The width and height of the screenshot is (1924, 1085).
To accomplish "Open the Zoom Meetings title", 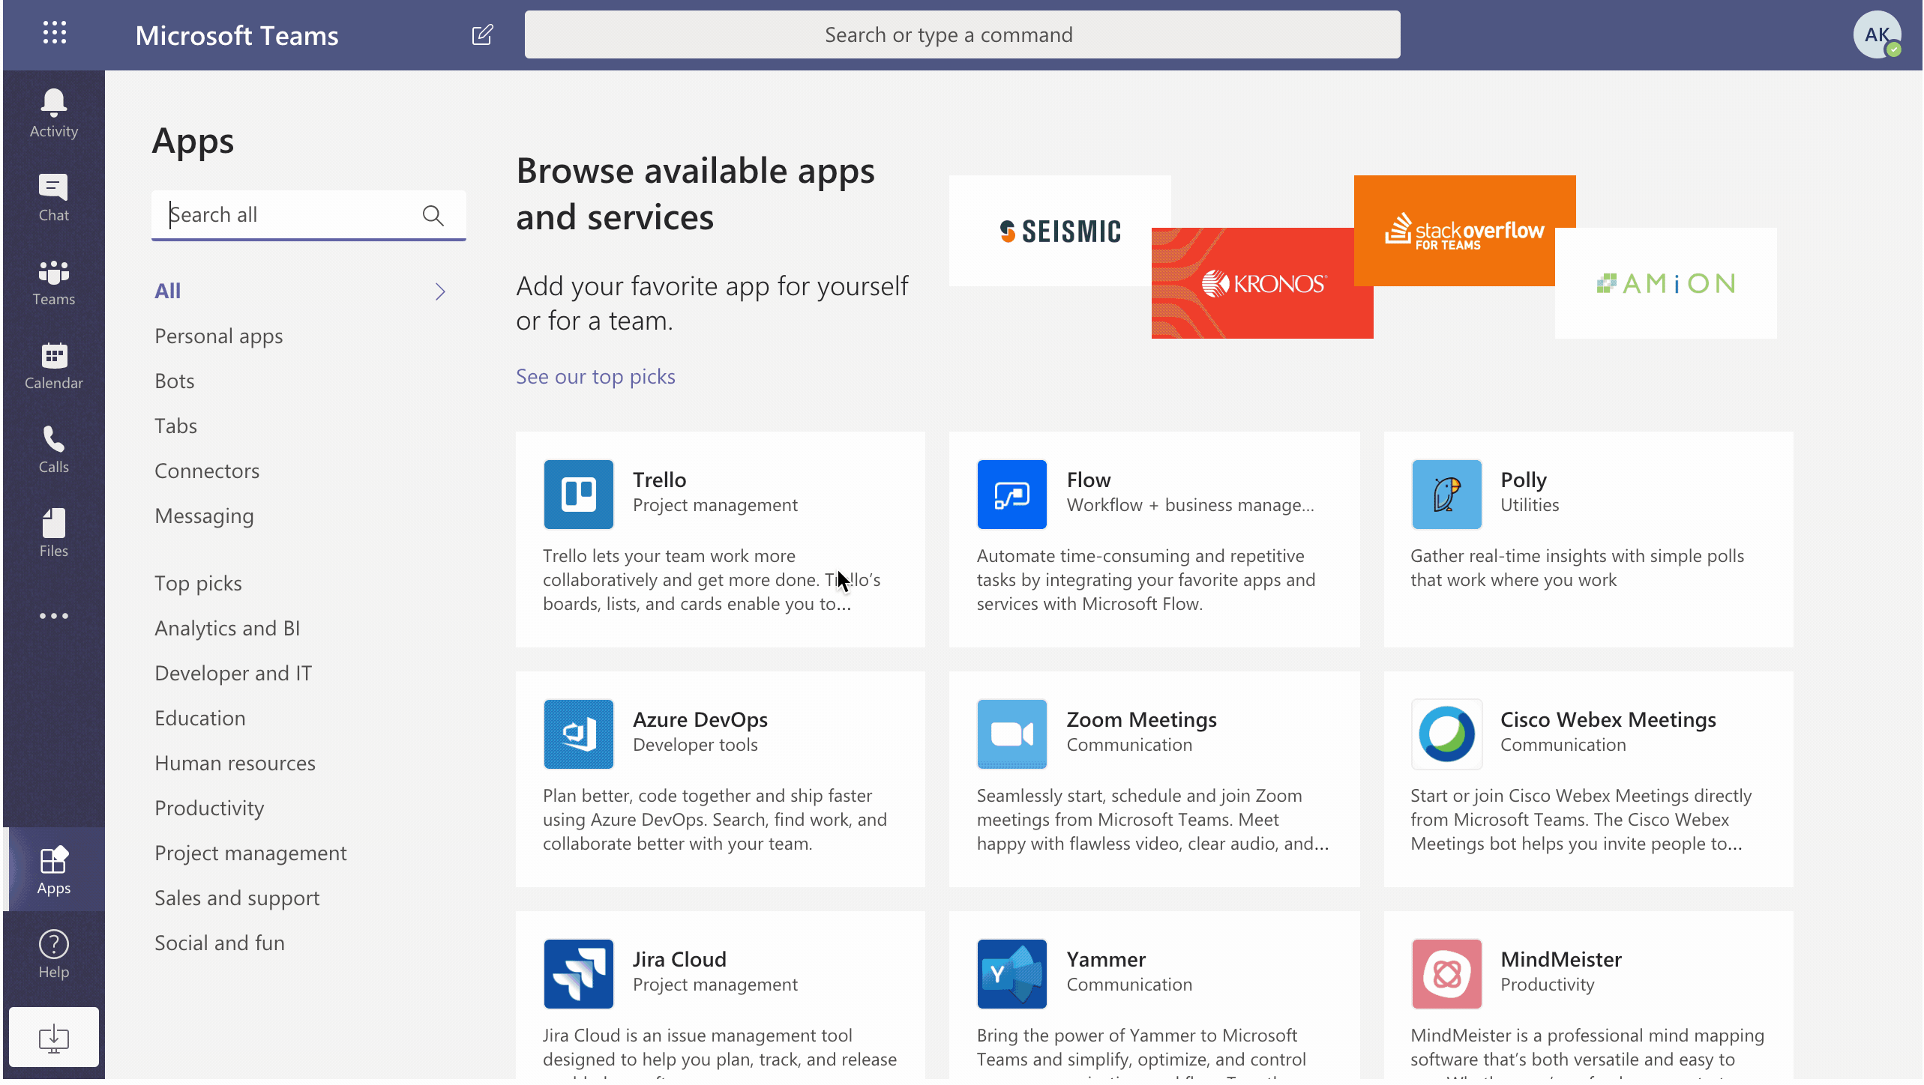I will pos(1141,720).
